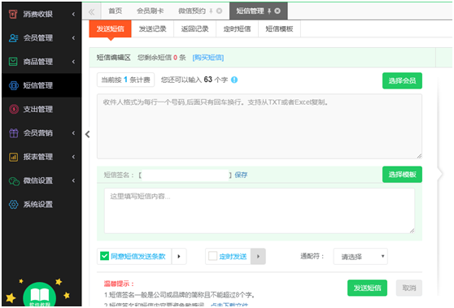This screenshot has height=308, width=454.
Task: Open the 返回记录 sub-tab
Action: click(194, 28)
